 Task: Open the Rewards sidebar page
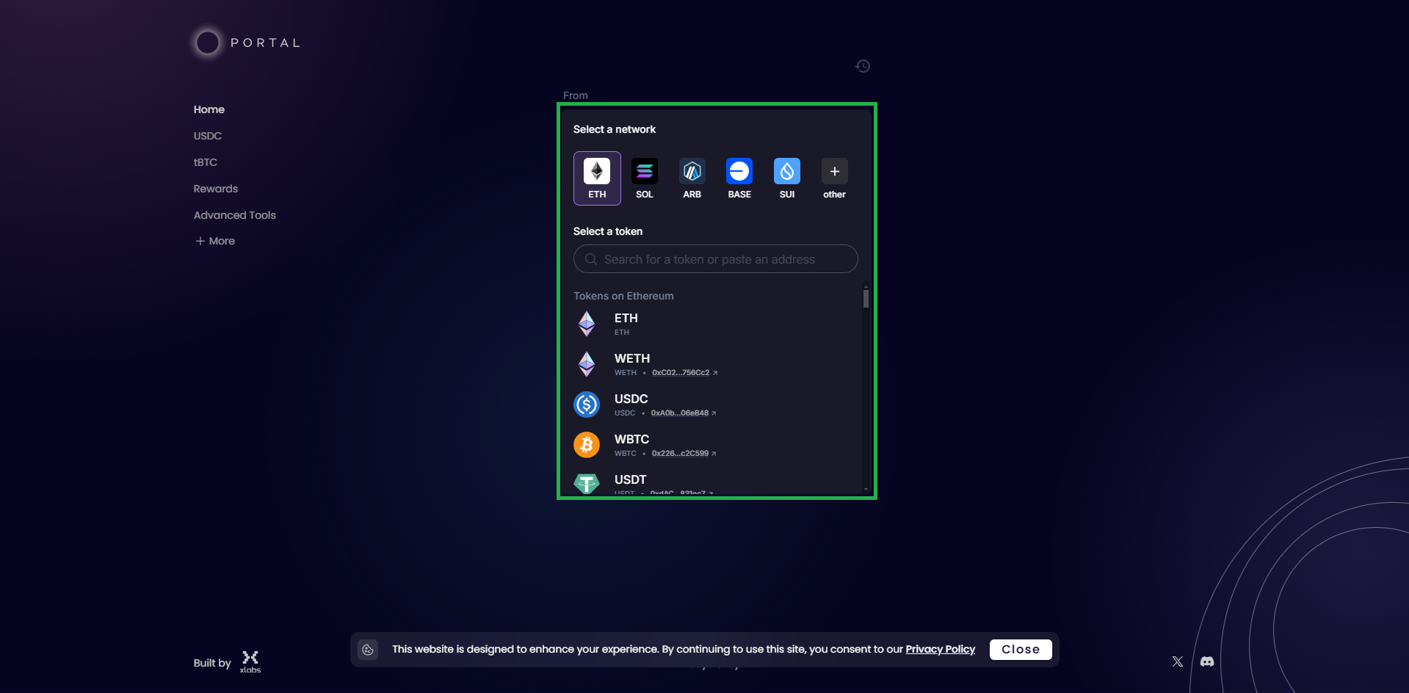pyautogui.click(x=216, y=189)
